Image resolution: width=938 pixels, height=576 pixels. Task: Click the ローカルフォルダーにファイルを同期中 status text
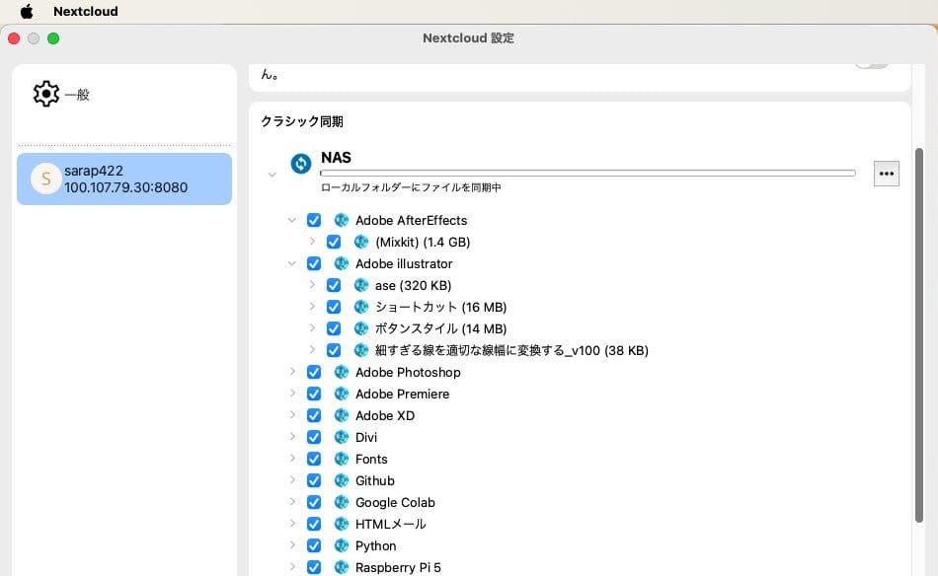411,187
